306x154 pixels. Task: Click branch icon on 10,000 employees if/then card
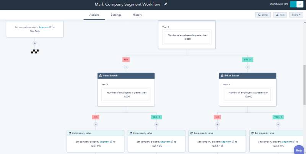pos(222,76)
